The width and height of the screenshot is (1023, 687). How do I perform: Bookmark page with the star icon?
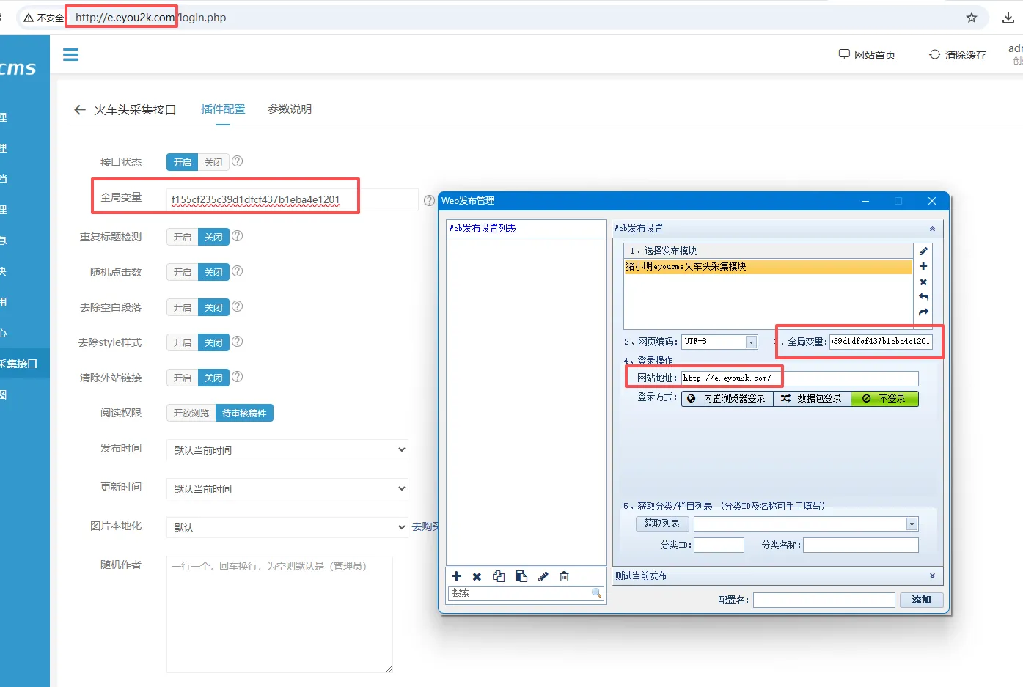971,18
